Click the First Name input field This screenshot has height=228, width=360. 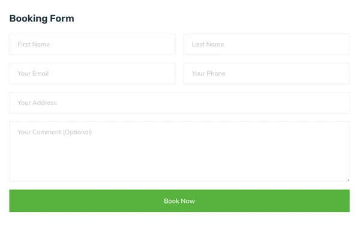[92, 44]
